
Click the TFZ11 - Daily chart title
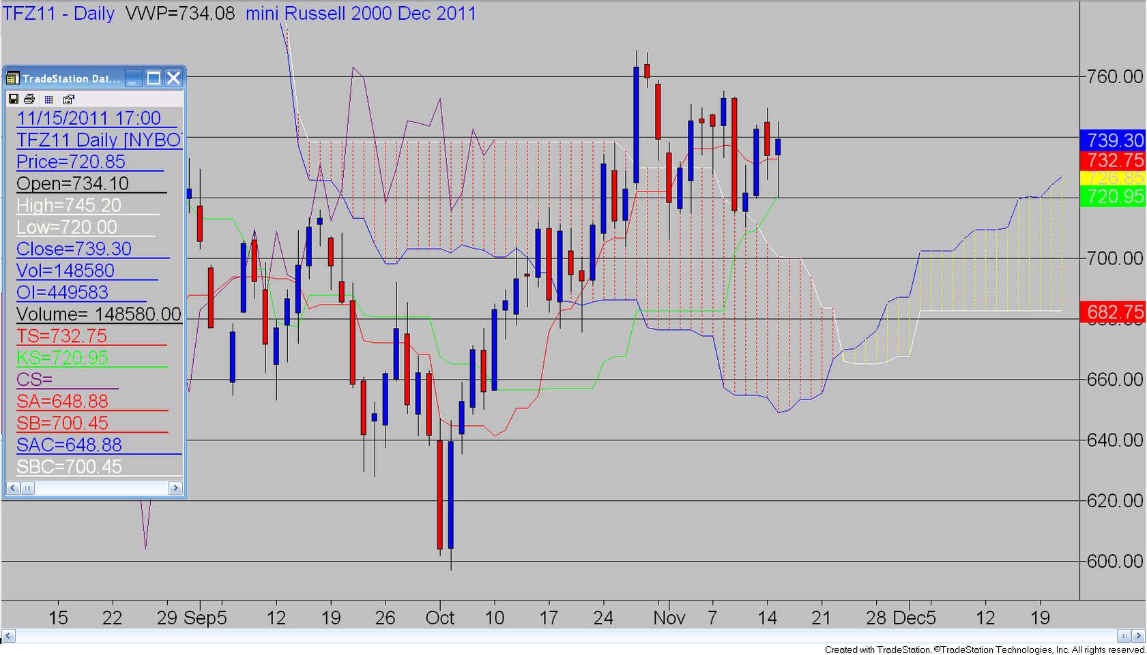click(59, 13)
